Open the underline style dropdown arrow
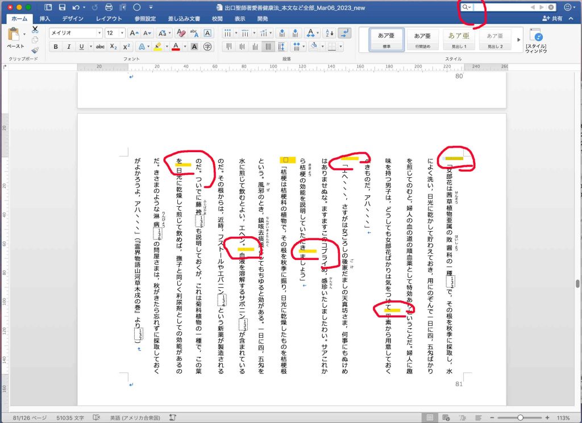The height and width of the screenshot is (423, 582). click(x=90, y=47)
